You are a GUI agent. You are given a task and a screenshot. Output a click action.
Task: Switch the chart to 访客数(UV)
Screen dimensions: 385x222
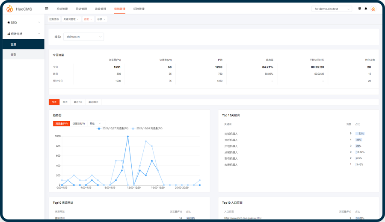[x=78, y=123]
